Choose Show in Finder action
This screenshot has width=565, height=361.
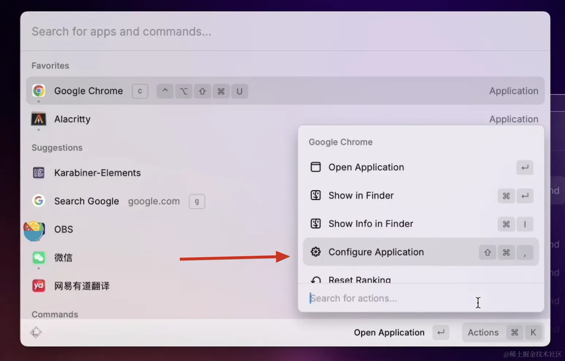(x=421, y=195)
